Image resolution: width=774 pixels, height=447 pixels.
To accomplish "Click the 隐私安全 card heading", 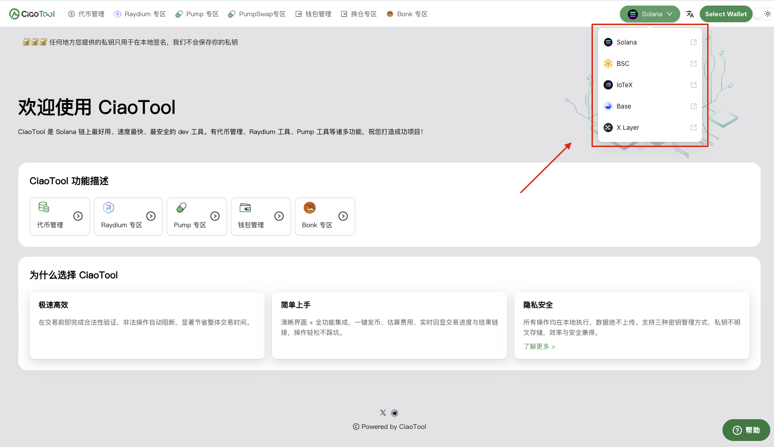I will 538,305.
